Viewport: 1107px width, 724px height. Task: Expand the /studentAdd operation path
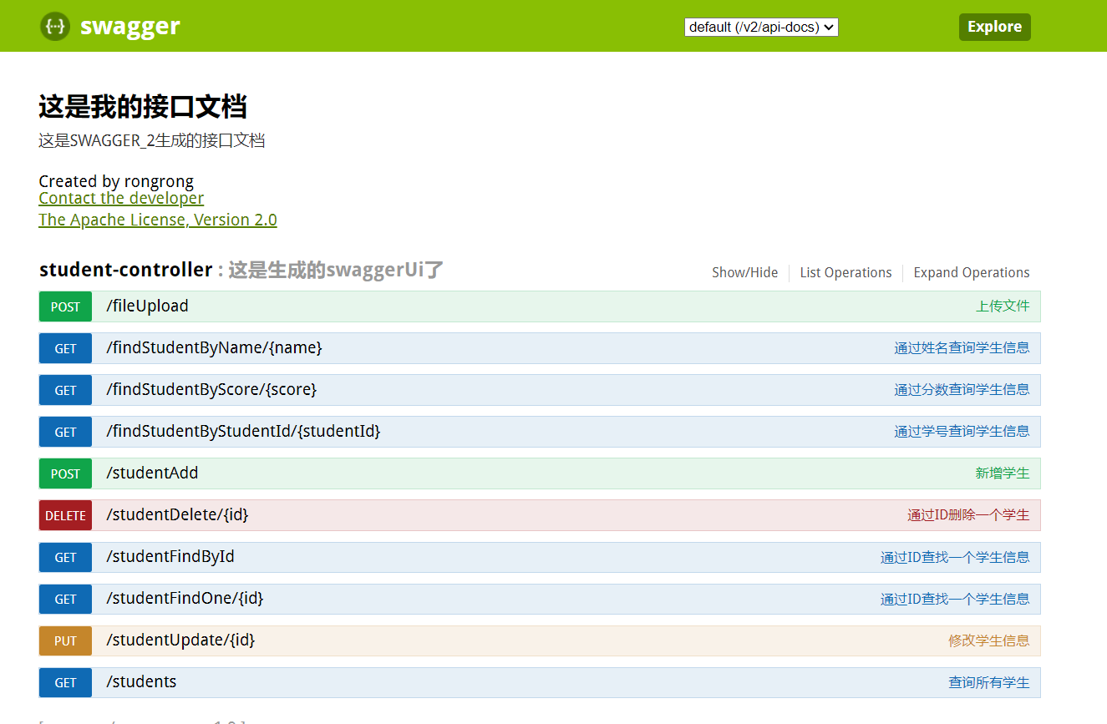152,473
